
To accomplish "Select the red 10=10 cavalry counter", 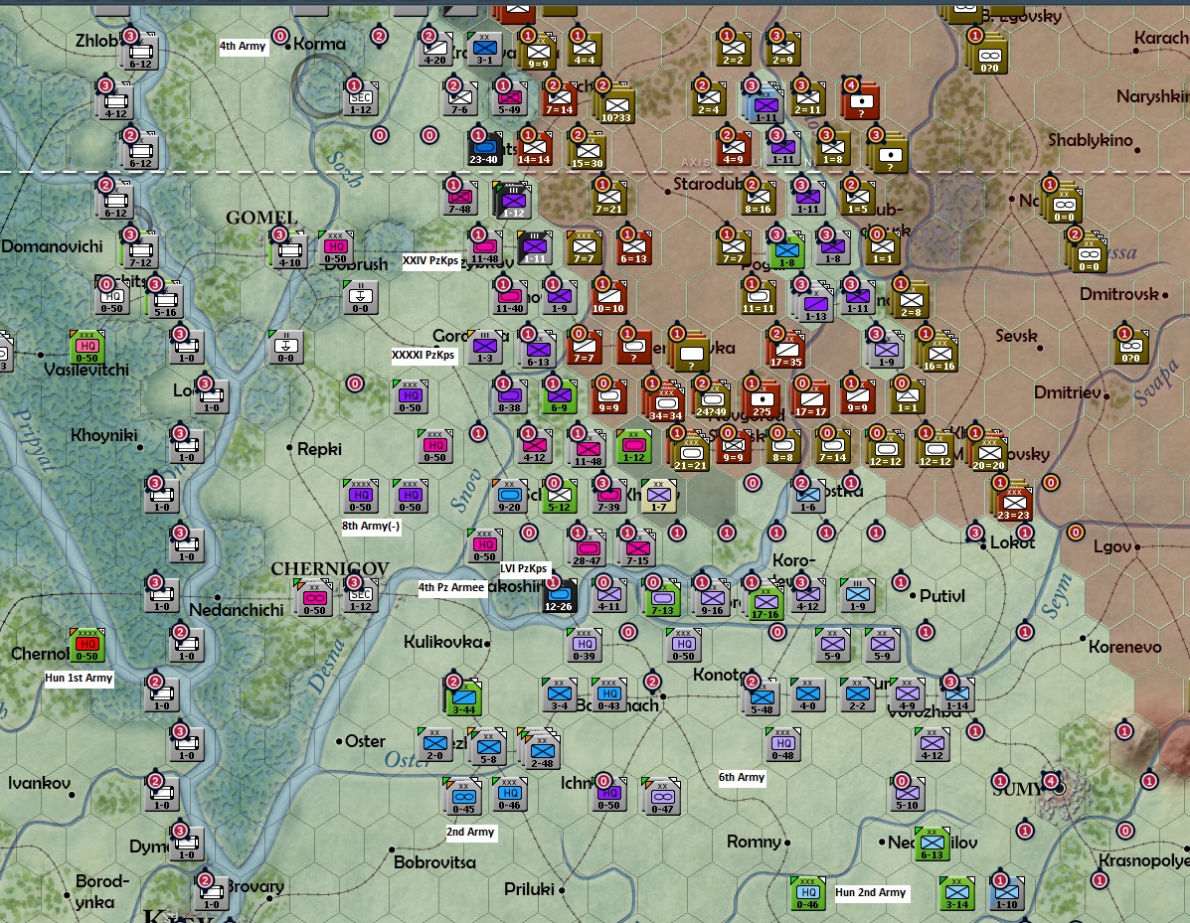I will (x=608, y=298).
